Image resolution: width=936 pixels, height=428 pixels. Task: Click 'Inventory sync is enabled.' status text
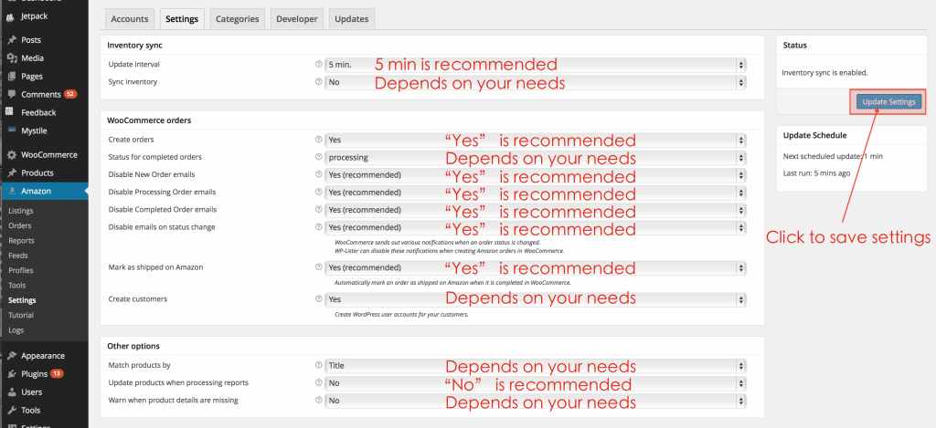pos(824,73)
